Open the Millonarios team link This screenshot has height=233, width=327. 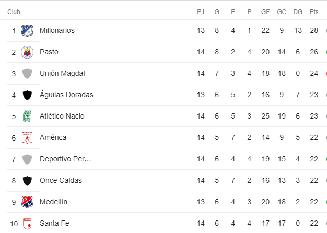pyautogui.click(x=57, y=30)
